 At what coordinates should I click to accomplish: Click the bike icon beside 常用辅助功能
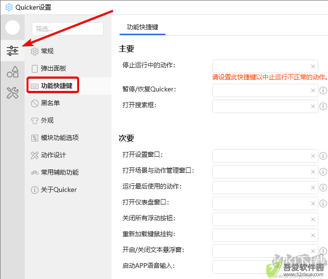click(x=35, y=173)
